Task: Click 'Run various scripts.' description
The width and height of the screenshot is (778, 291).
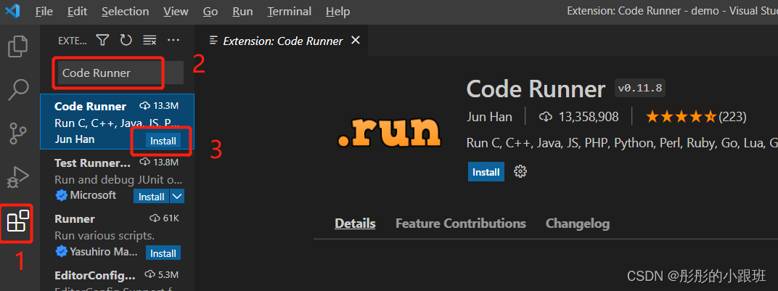Action: click(105, 235)
